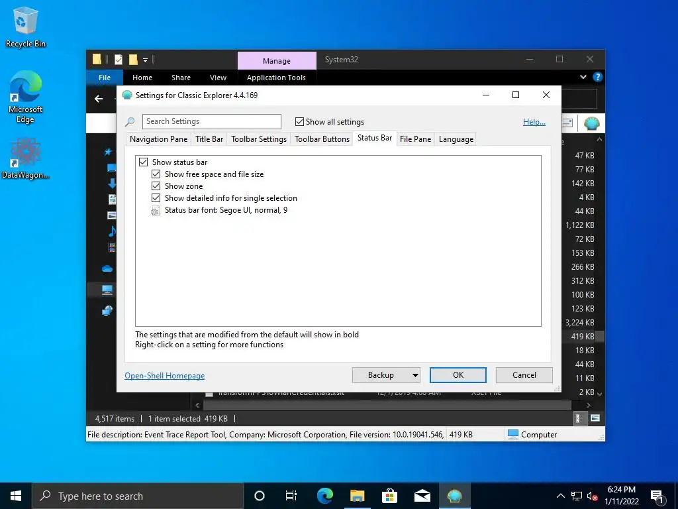Screen dimensions: 678x509
Task: Open the File menu in Explorer ribbon
Action: 105,78
